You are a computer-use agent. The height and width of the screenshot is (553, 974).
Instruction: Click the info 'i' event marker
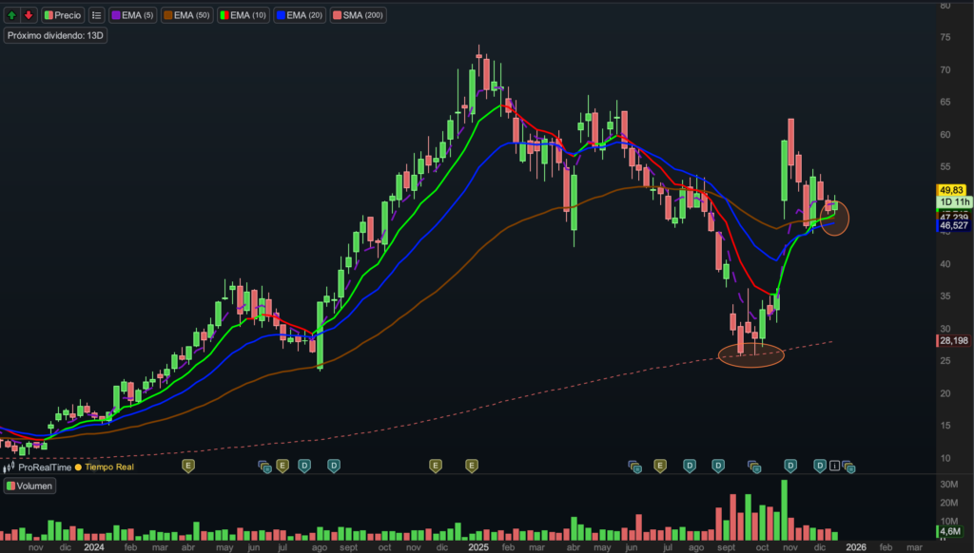835,466
